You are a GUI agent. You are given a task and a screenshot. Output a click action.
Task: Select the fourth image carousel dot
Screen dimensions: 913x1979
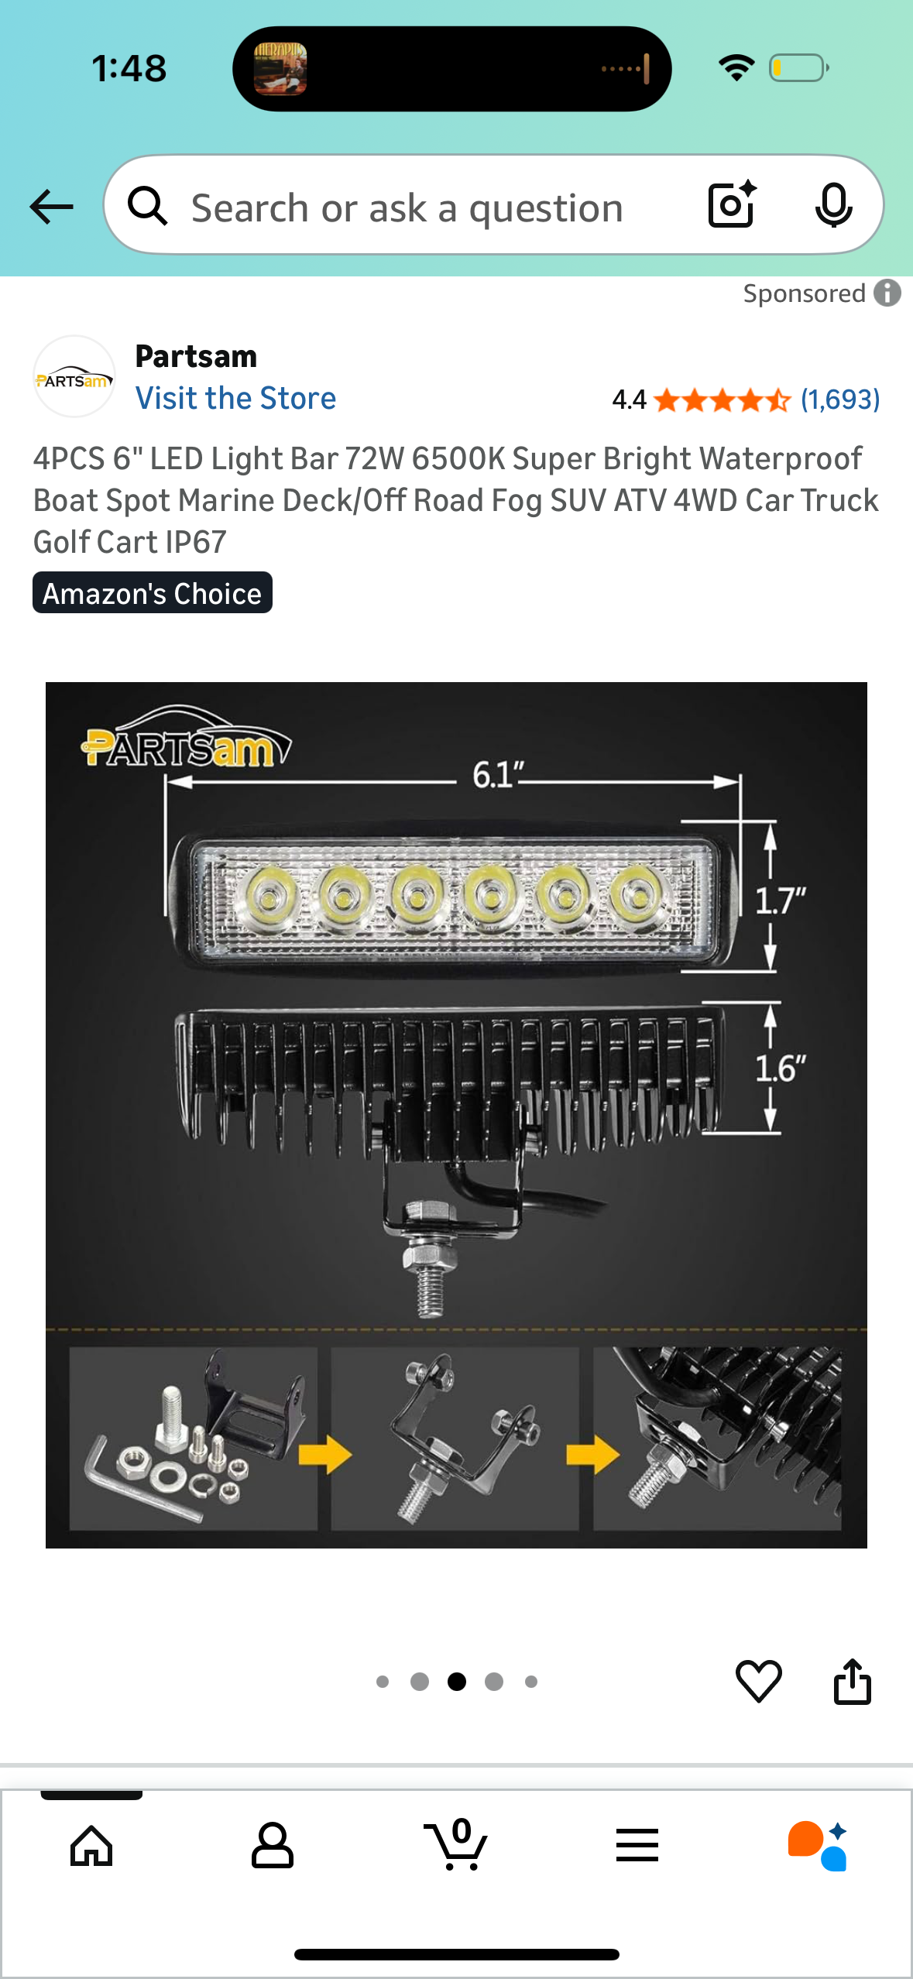494,1682
